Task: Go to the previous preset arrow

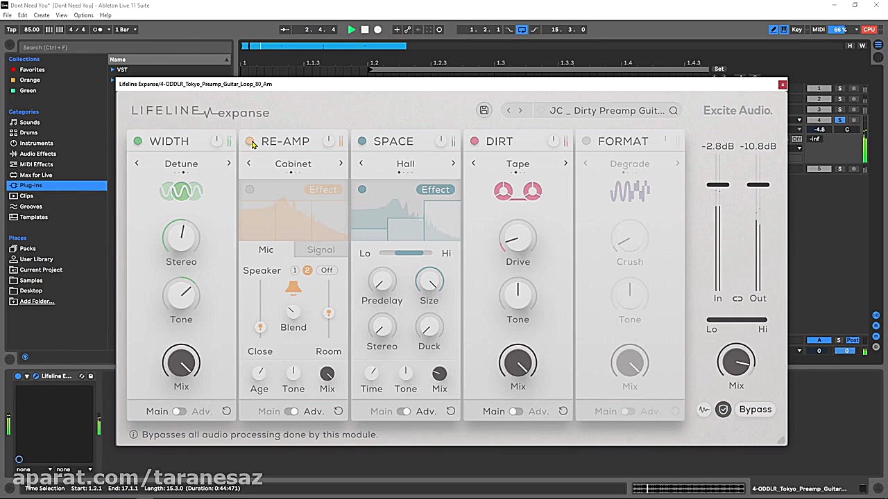Action: pyautogui.click(x=509, y=110)
